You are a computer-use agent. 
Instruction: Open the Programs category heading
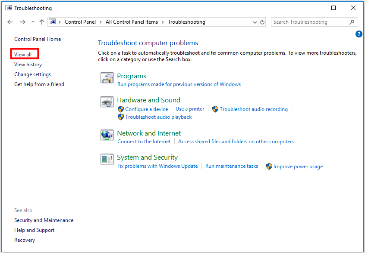pos(132,76)
